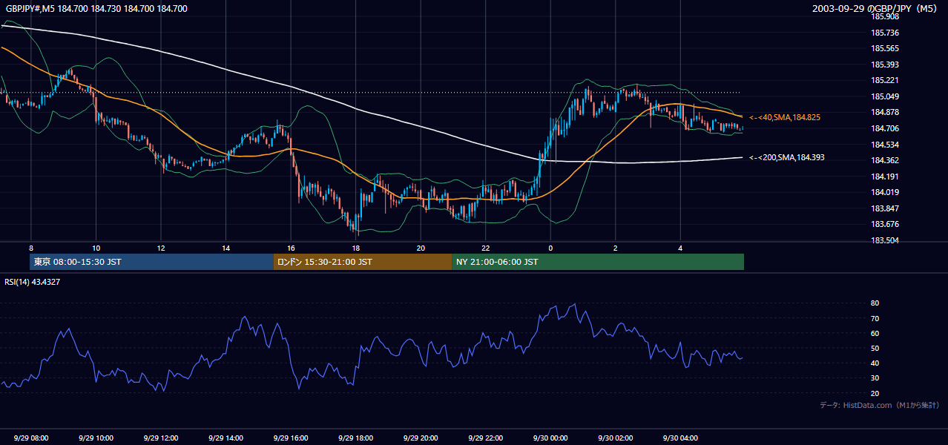Click the 184.191 price axis label
Viewport: 948px width, 445px height.
tap(884, 177)
